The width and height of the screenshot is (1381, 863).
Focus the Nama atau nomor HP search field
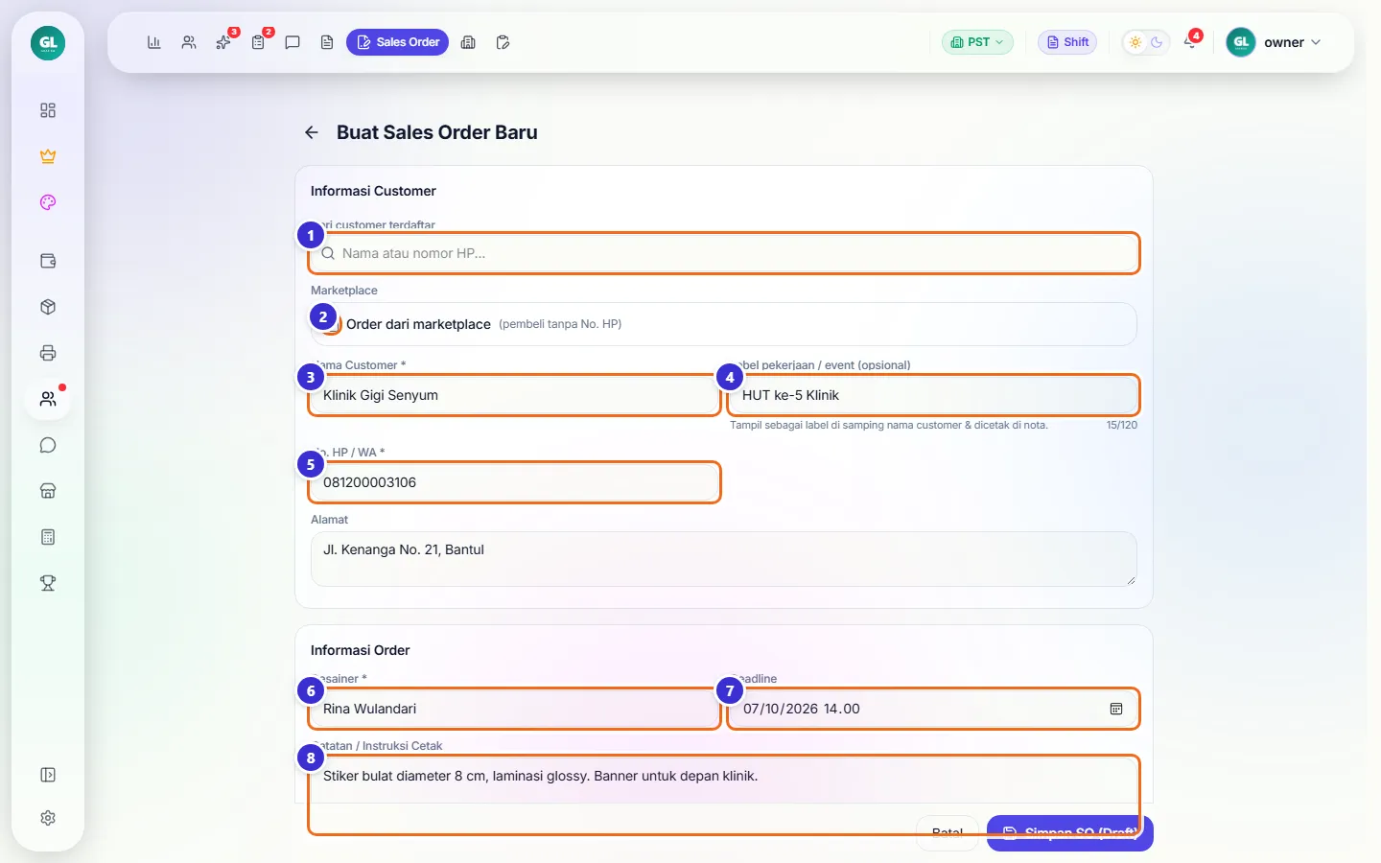coord(724,253)
